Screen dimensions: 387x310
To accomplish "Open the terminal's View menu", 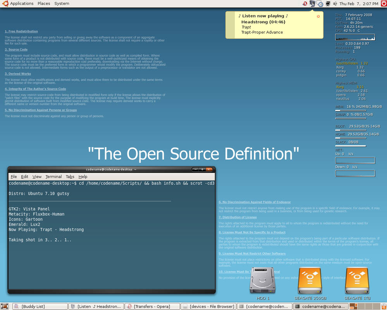I will coord(37,176).
